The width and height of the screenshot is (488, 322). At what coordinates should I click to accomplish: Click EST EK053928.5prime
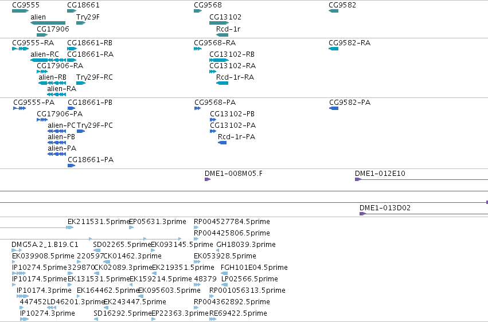coord(197,262)
